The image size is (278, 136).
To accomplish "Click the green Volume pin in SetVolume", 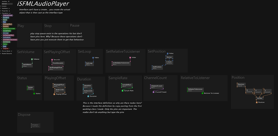I will (x=32, y=59).
